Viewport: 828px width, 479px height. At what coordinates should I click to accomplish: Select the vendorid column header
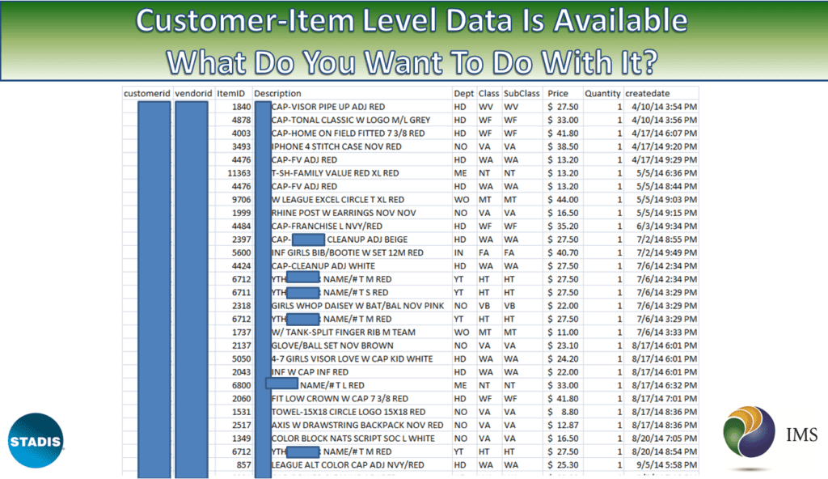click(192, 94)
